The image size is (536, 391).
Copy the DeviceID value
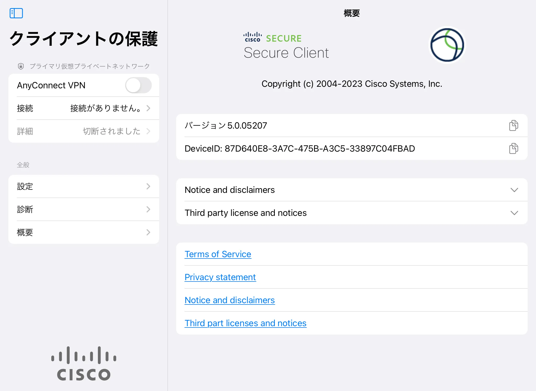(x=513, y=148)
